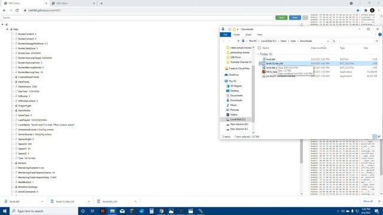Open 3D Objects folder in sidebar
Viewport: 383px width, 215px height.
pyautogui.click(x=234, y=86)
